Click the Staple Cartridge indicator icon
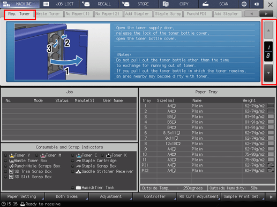 (x=79, y=161)
